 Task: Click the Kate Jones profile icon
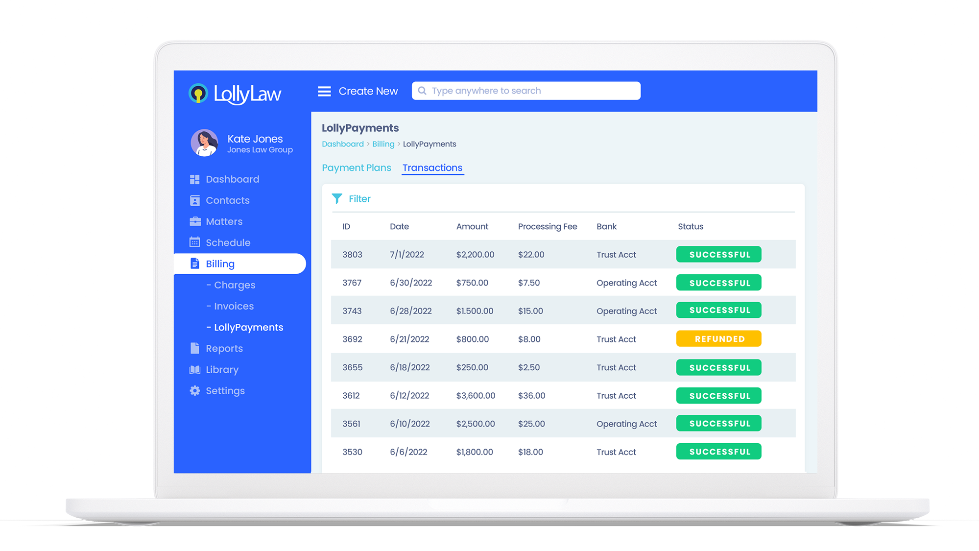coord(203,143)
